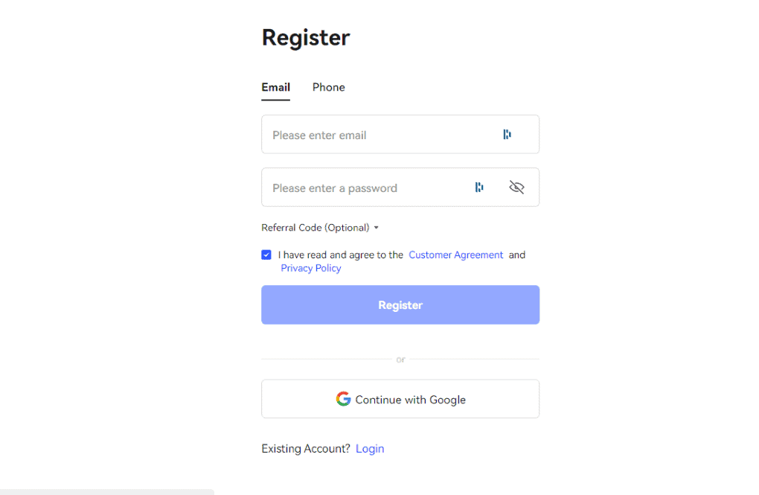Click the "or" divider text

tap(400, 360)
